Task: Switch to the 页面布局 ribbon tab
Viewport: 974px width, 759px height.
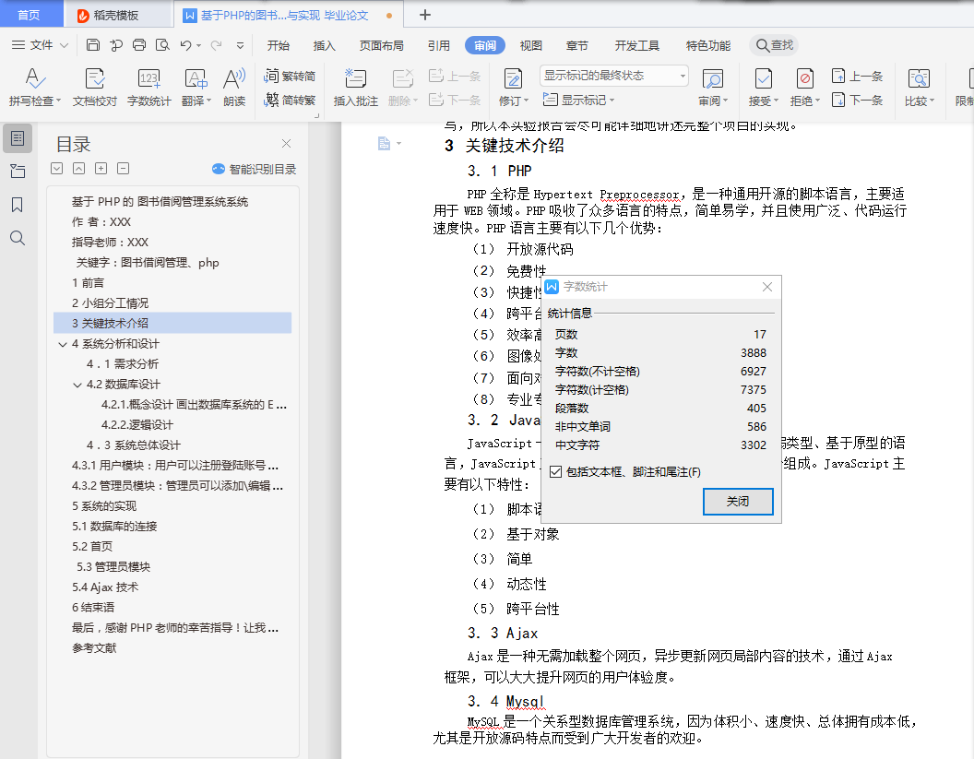Action: click(382, 45)
